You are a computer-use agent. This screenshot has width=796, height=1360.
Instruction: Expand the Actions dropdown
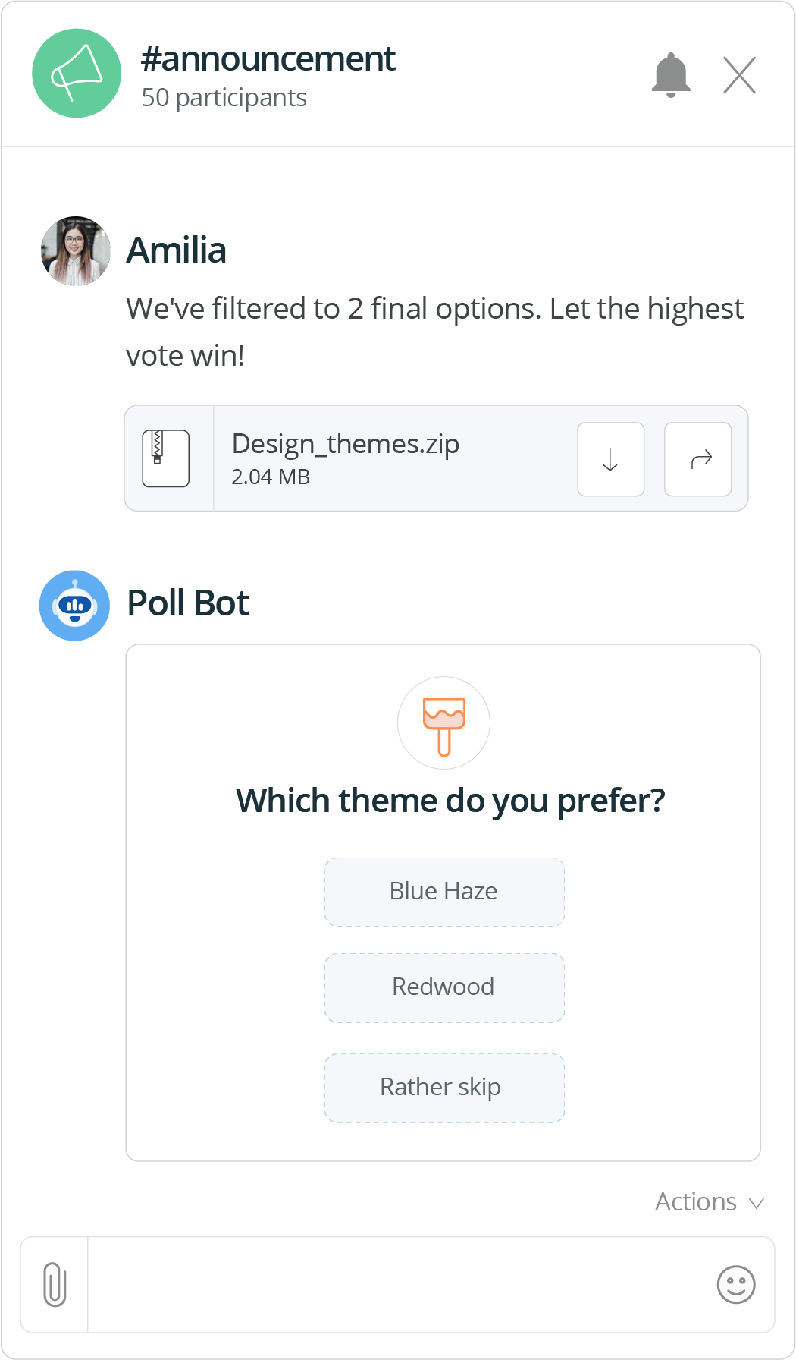tap(696, 1202)
